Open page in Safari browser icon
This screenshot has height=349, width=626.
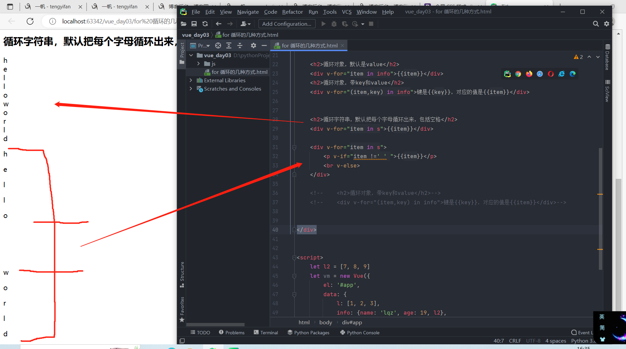tap(540, 74)
